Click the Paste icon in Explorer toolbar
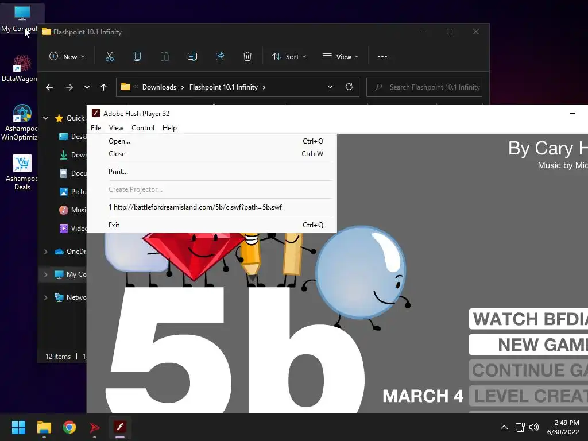Viewport: 588px width, 441px height. coord(165,57)
